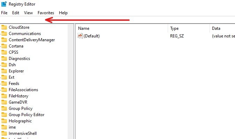Select the Ext folder icon
The width and height of the screenshot is (235, 139).
[4, 77]
